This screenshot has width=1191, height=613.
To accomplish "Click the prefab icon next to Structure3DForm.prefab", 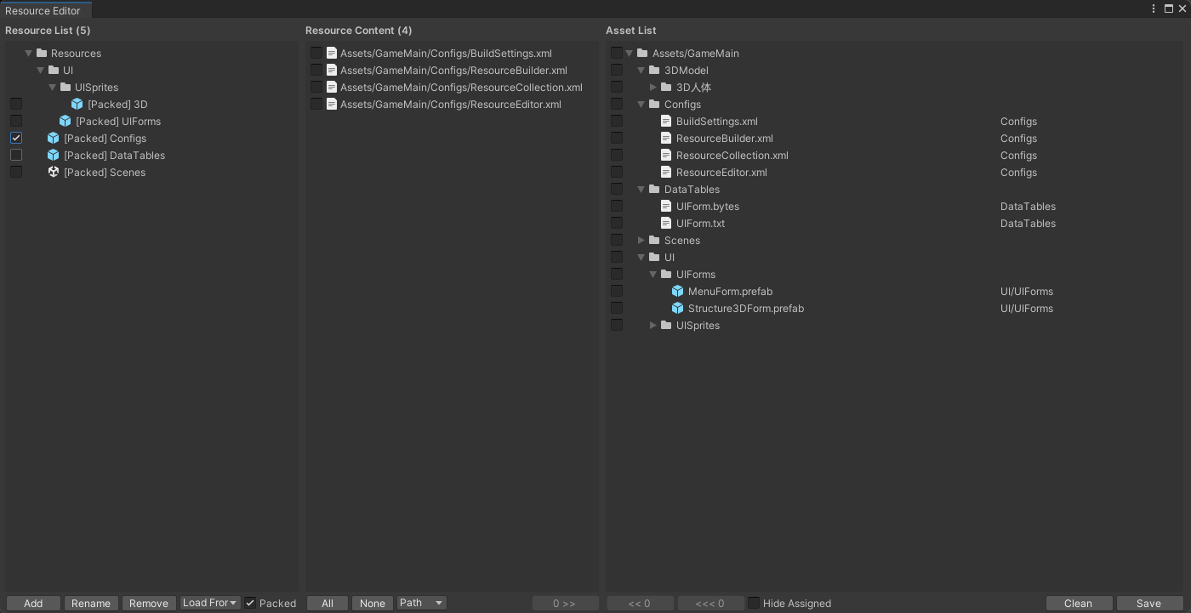I will pos(677,308).
